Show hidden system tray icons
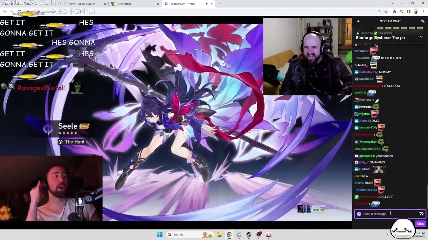 (387, 235)
